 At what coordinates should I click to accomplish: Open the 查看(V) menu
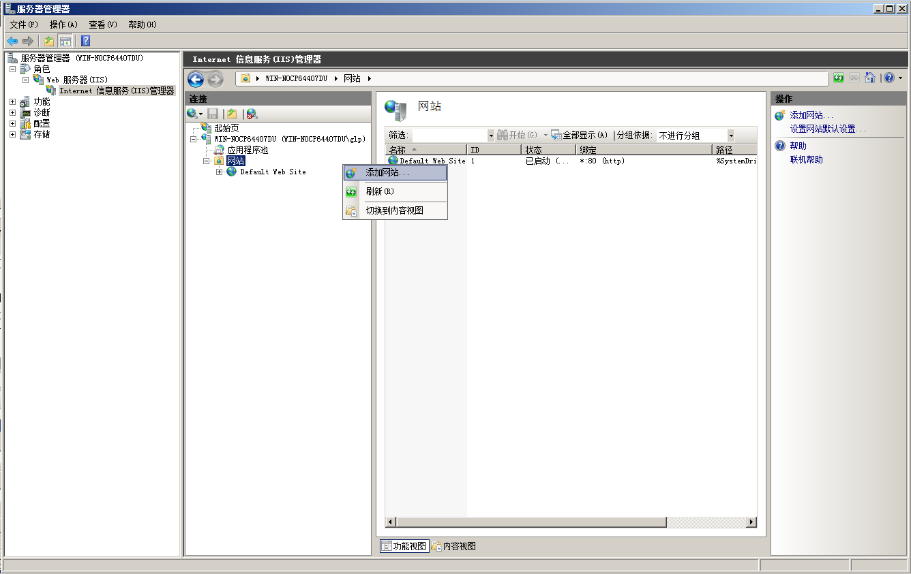[x=103, y=25]
